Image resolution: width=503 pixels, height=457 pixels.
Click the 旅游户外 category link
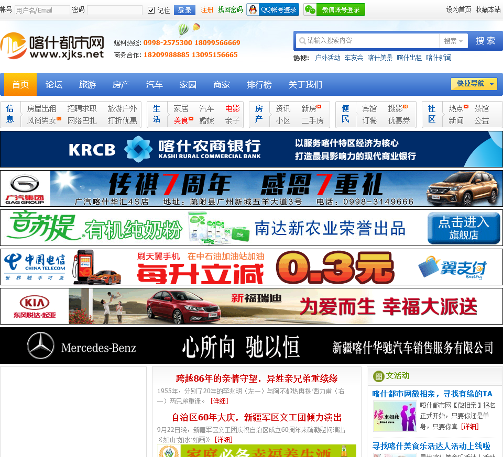click(122, 109)
